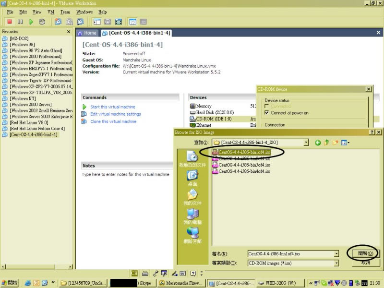Open the Edit menu
The width and height of the screenshot is (384, 288).
tap(23, 12)
